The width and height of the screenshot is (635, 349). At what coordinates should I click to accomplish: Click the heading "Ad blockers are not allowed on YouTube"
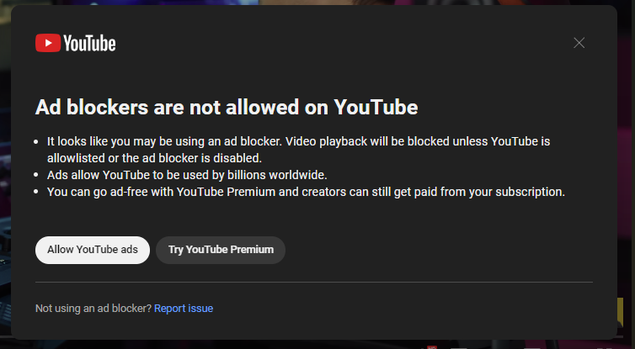click(x=227, y=107)
